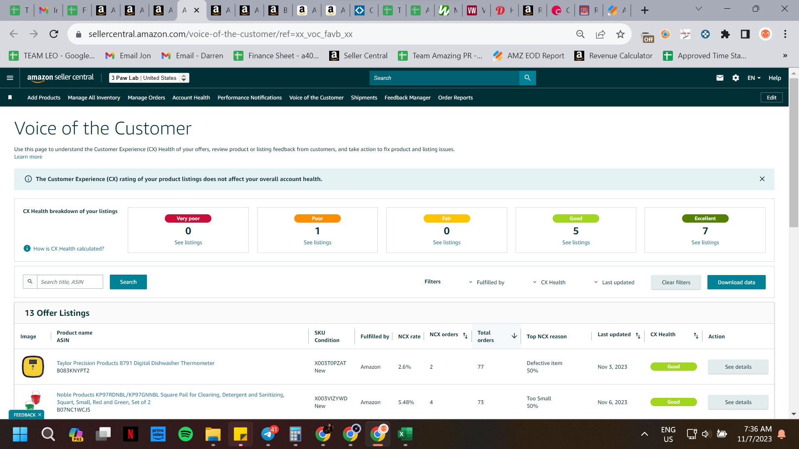Viewport: 799px width, 449px height.
Task: Open the Taylor Precision Products thermometer link
Action: [135, 363]
